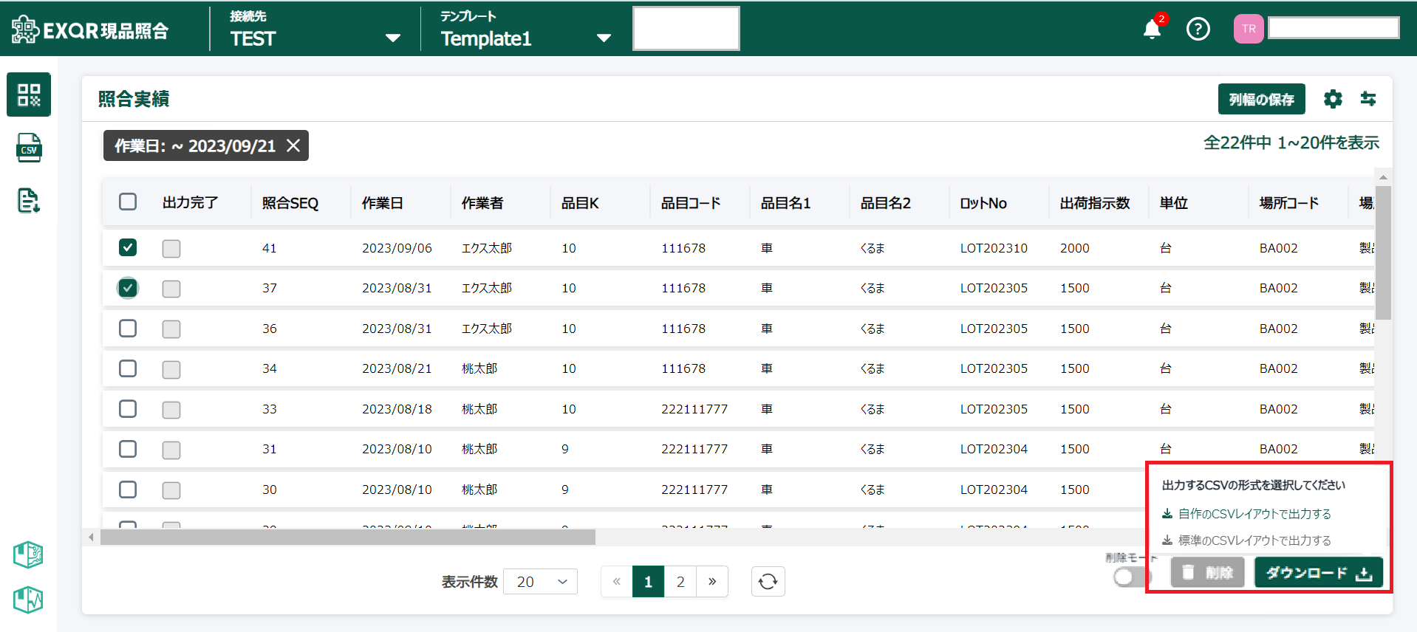
Task: Click the refresh icon beside pagination
Action: coord(768,582)
